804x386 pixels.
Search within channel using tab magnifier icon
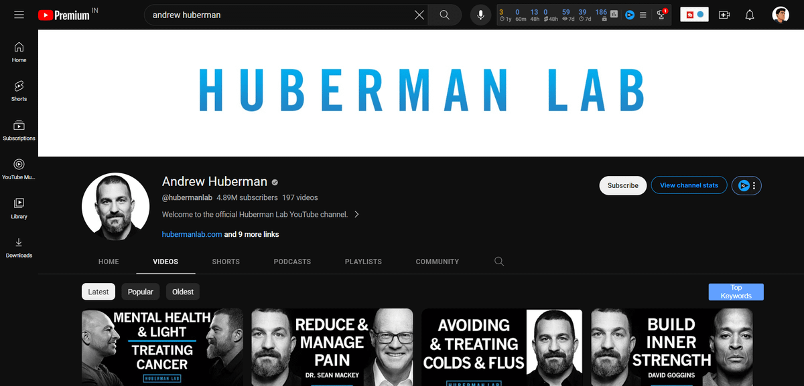tap(499, 262)
